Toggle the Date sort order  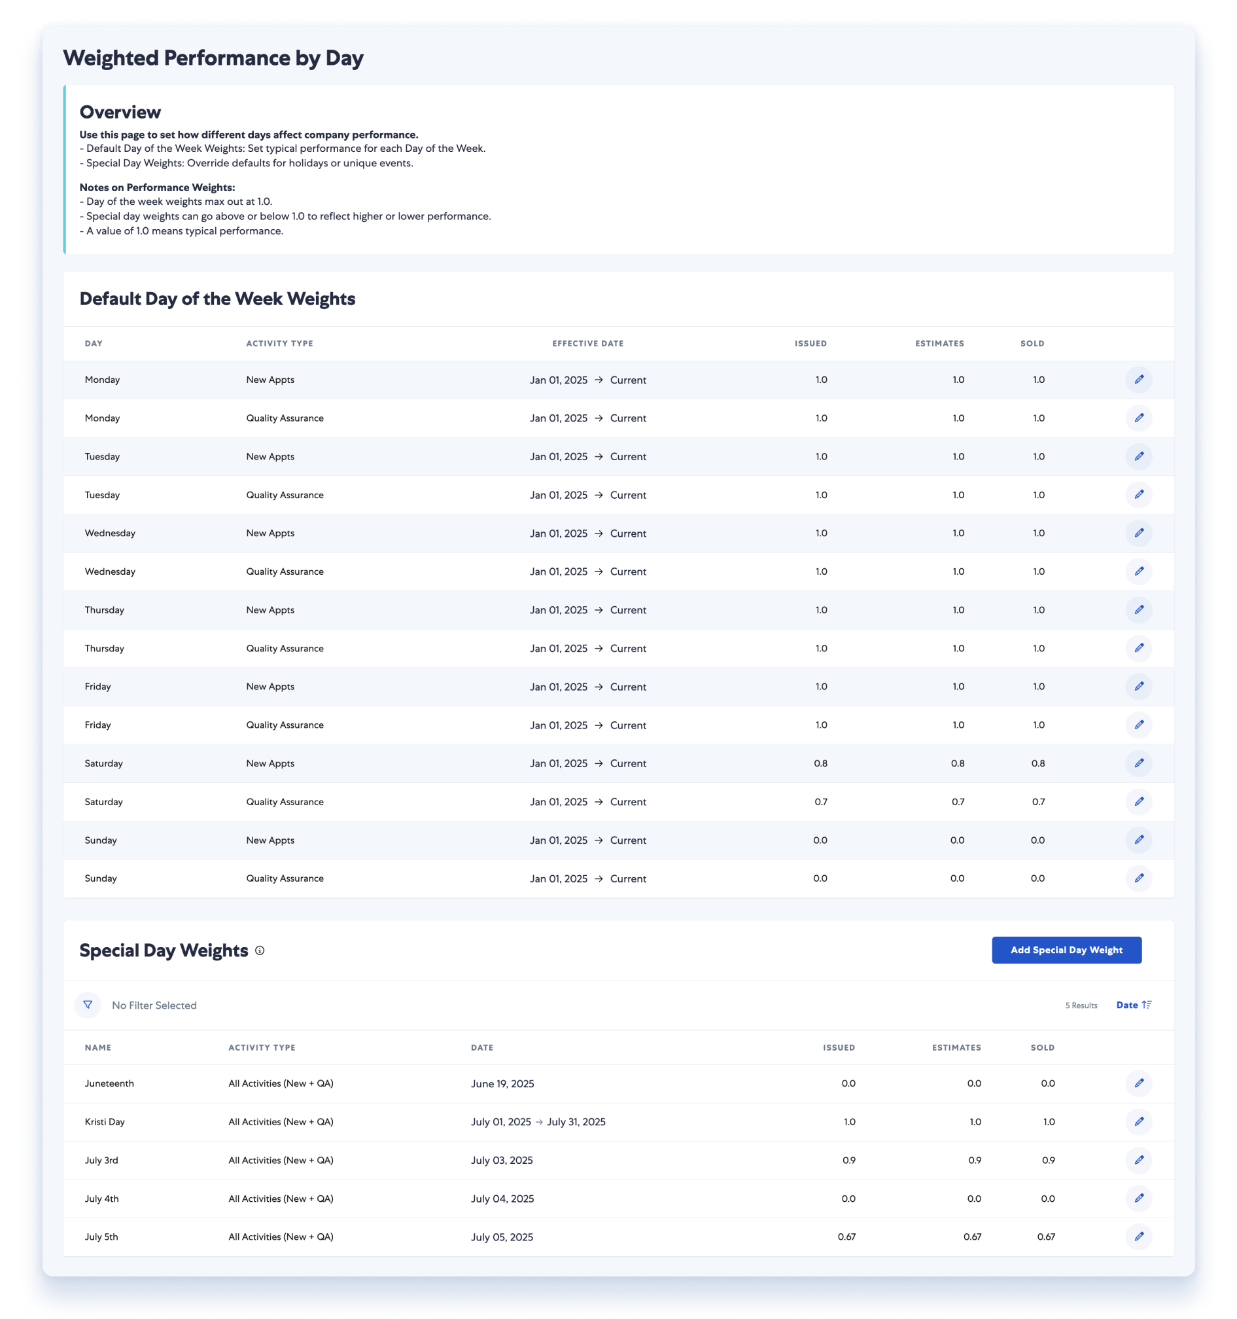[1134, 1005]
